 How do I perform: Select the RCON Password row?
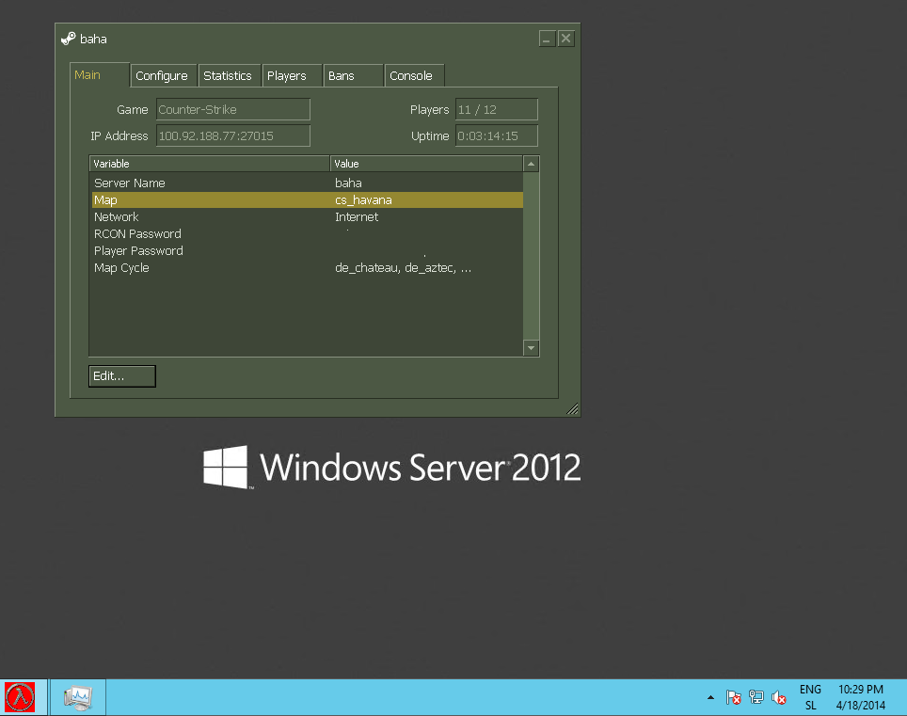coord(307,233)
